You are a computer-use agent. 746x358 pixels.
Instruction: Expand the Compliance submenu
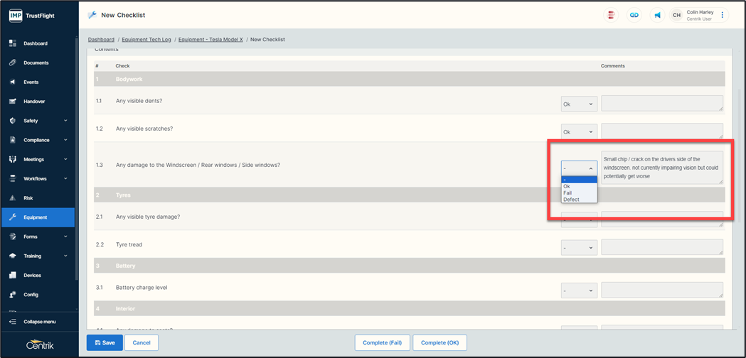tap(65, 140)
